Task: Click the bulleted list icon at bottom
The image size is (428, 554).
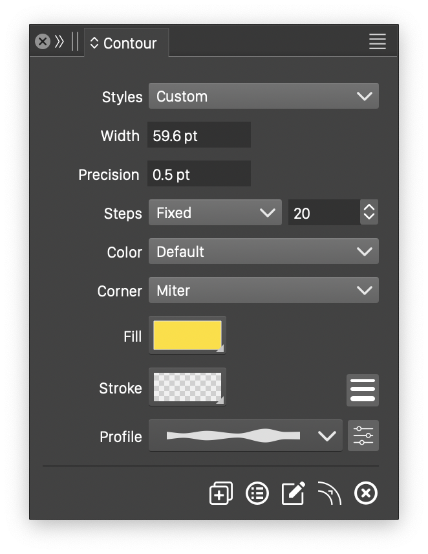Action: click(x=257, y=493)
